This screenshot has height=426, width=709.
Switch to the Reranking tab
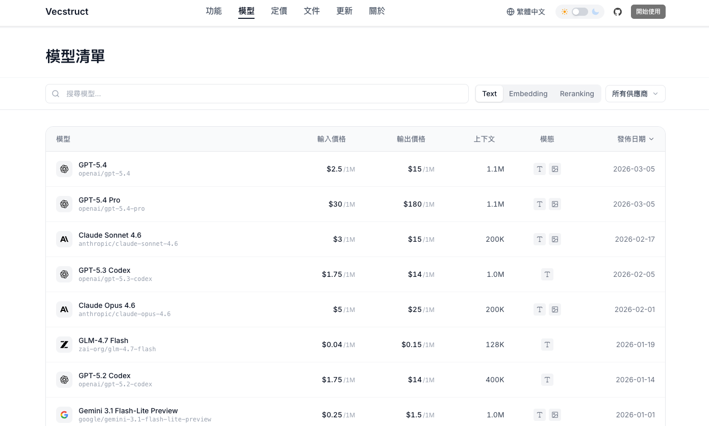pyautogui.click(x=577, y=94)
